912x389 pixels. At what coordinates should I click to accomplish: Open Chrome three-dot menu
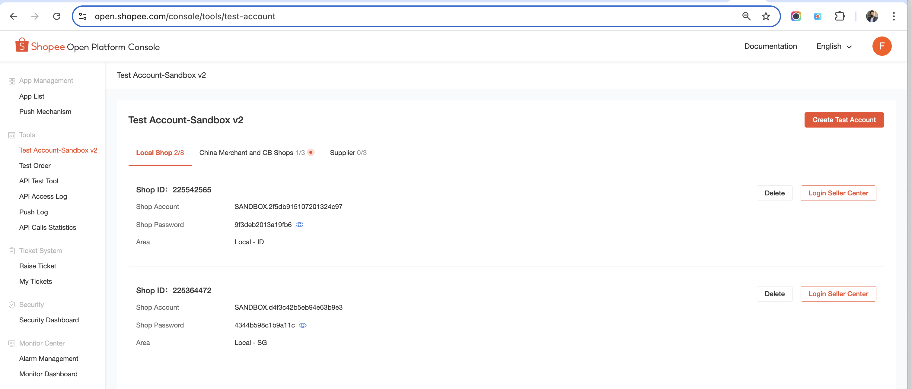[x=894, y=16]
